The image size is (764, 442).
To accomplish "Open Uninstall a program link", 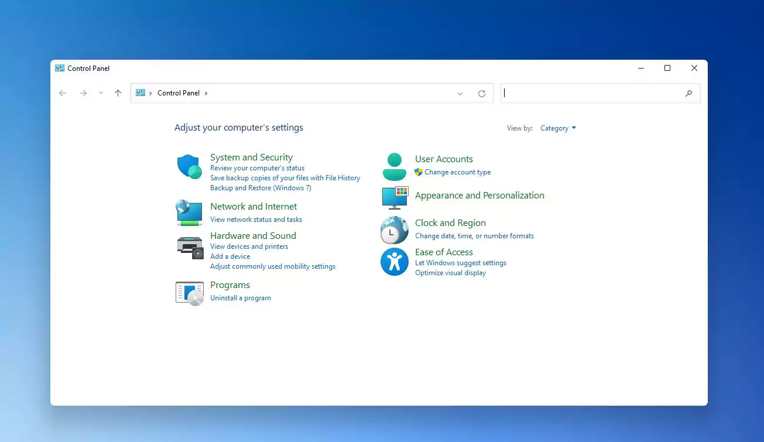I will 241,298.
